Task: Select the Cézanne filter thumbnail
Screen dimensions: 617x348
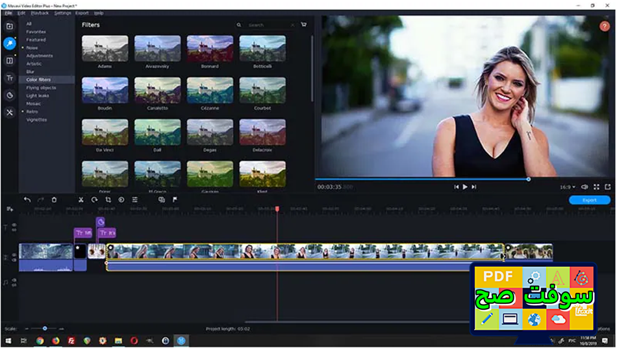Action: tap(210, 90)
